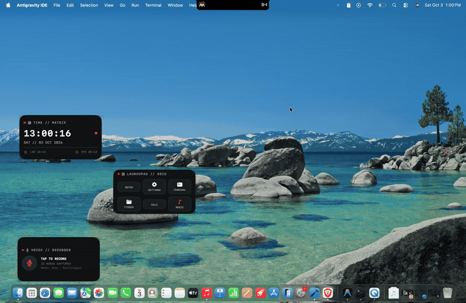Image resolution: width=466 pixels, height=303 pixels.
Task: Open the Apple menu
Action: [8, 5]
